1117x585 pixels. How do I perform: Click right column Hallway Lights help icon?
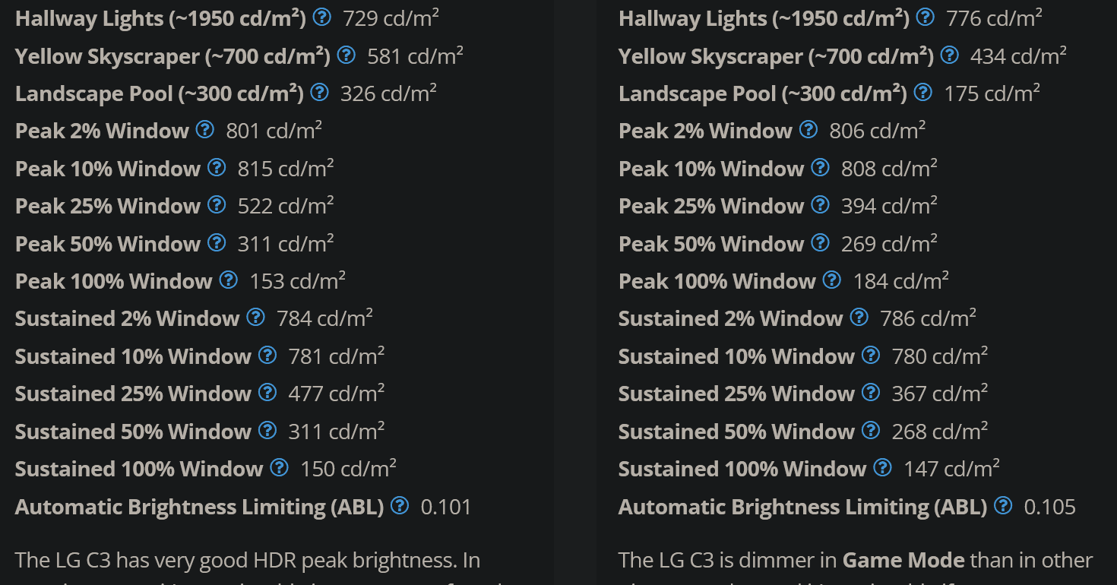point(926,17)
